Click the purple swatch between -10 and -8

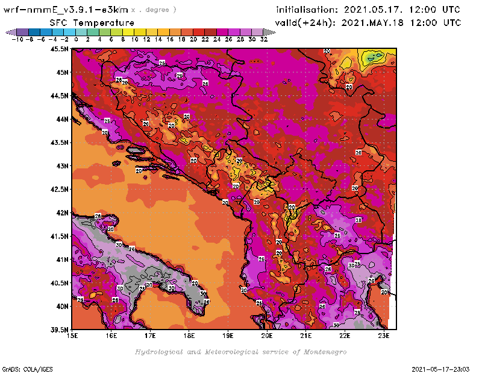[x=22, y=32]
